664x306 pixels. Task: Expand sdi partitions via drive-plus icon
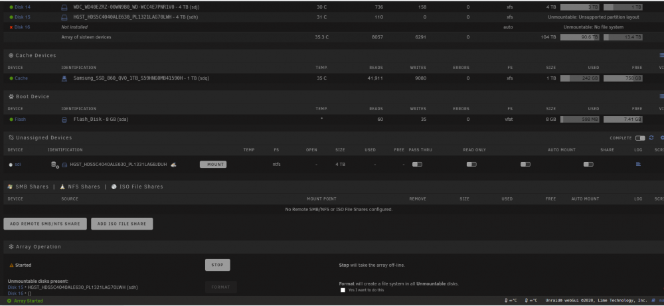[54, 164]
